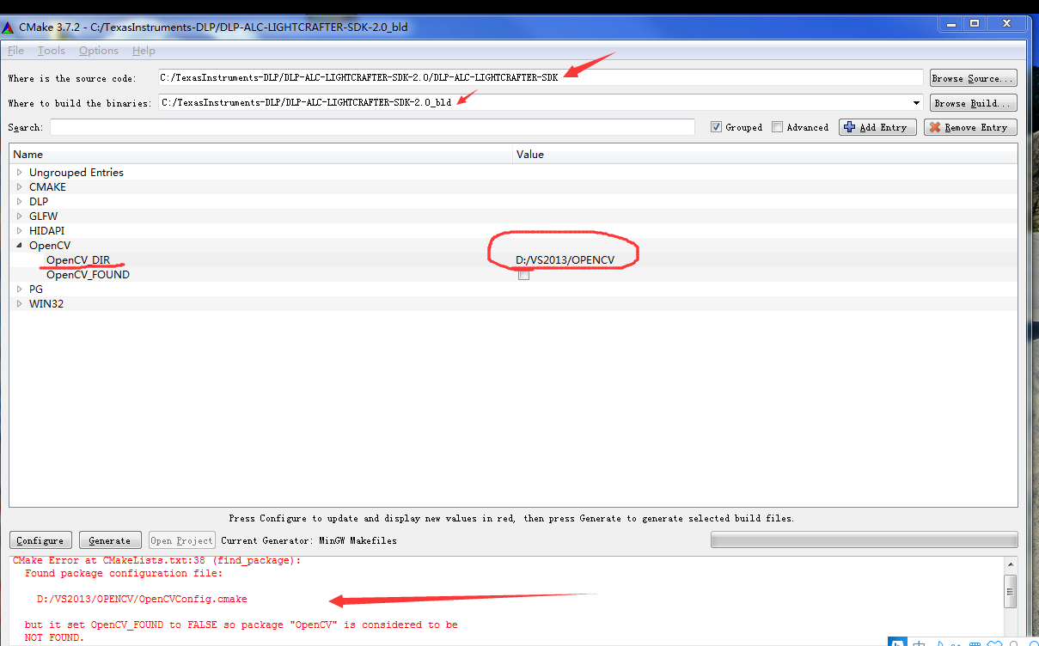Expand the Ungrouped Entries group

coord(20,173)
